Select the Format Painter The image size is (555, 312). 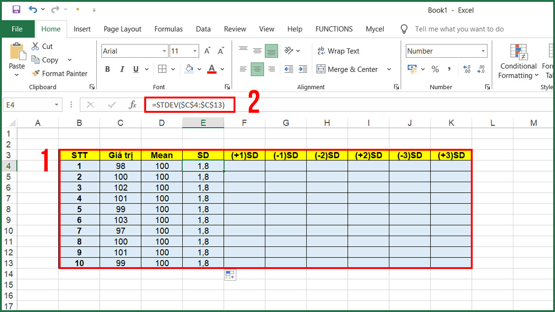pos(59,73)
